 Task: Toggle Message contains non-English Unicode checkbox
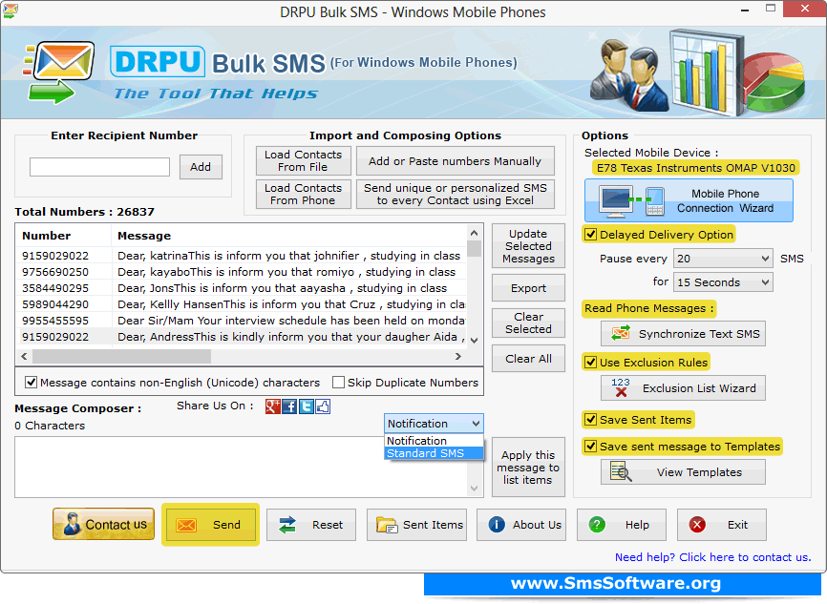pos(32,382)
